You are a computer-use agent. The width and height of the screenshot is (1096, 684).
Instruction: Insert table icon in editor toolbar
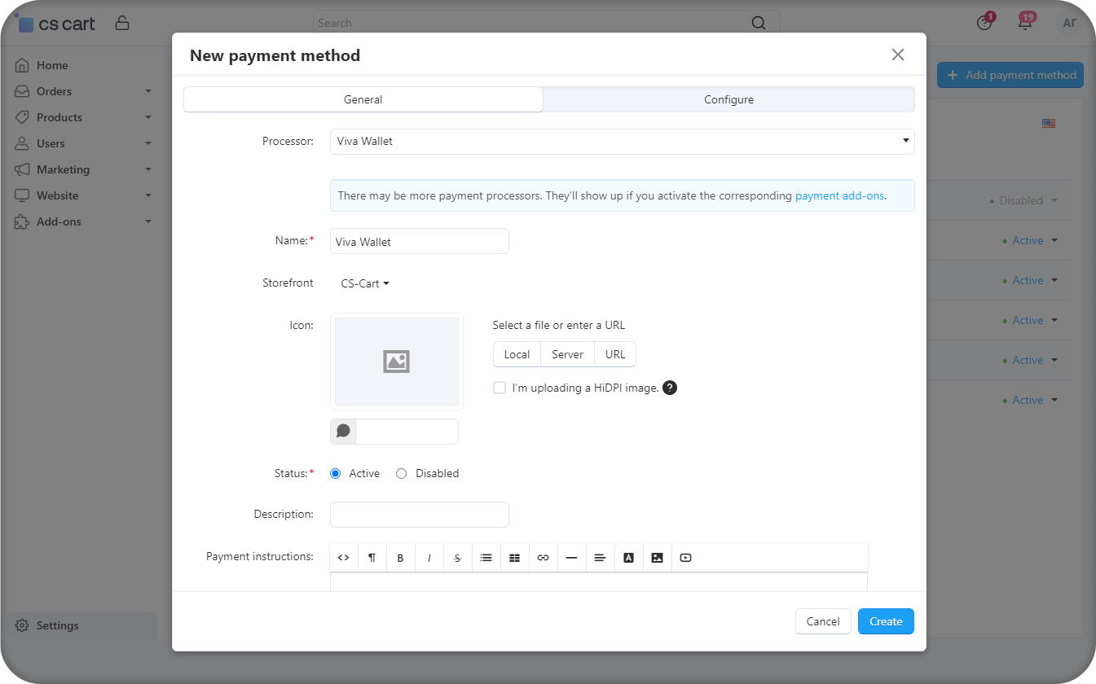click(x=514, y=558)
